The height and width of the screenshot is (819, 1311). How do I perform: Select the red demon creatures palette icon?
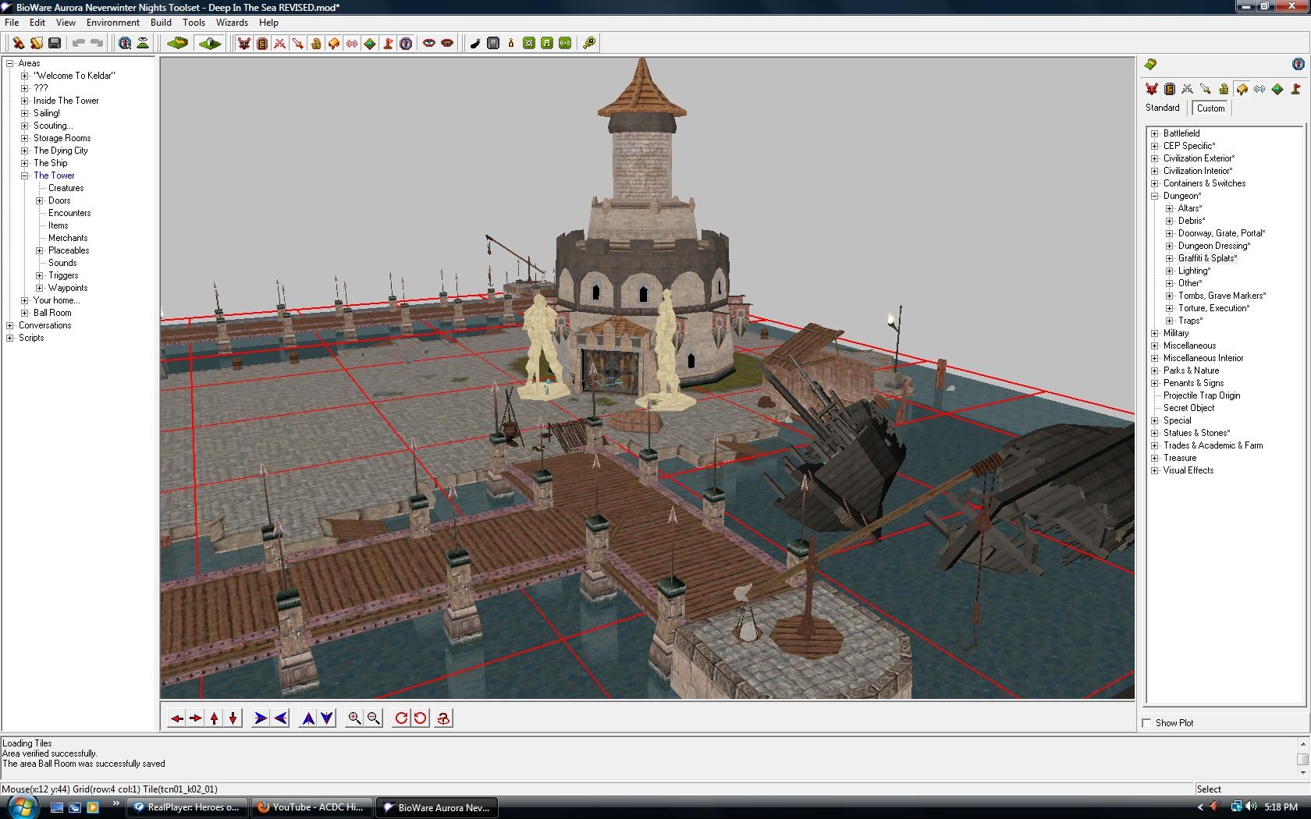(x=1151, y=89)
